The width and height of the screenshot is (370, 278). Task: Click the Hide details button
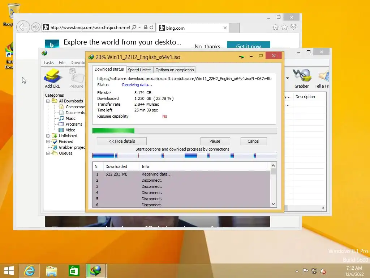(122, 141)
